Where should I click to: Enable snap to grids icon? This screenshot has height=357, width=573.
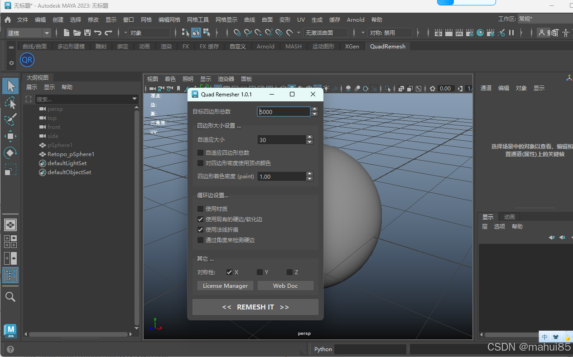point(237,33)
